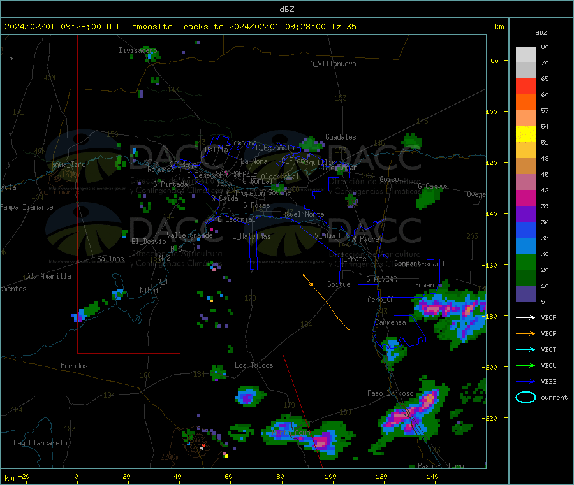
Task: Click the 0 km x-axis tick label
Action: [x=76, y=476]
